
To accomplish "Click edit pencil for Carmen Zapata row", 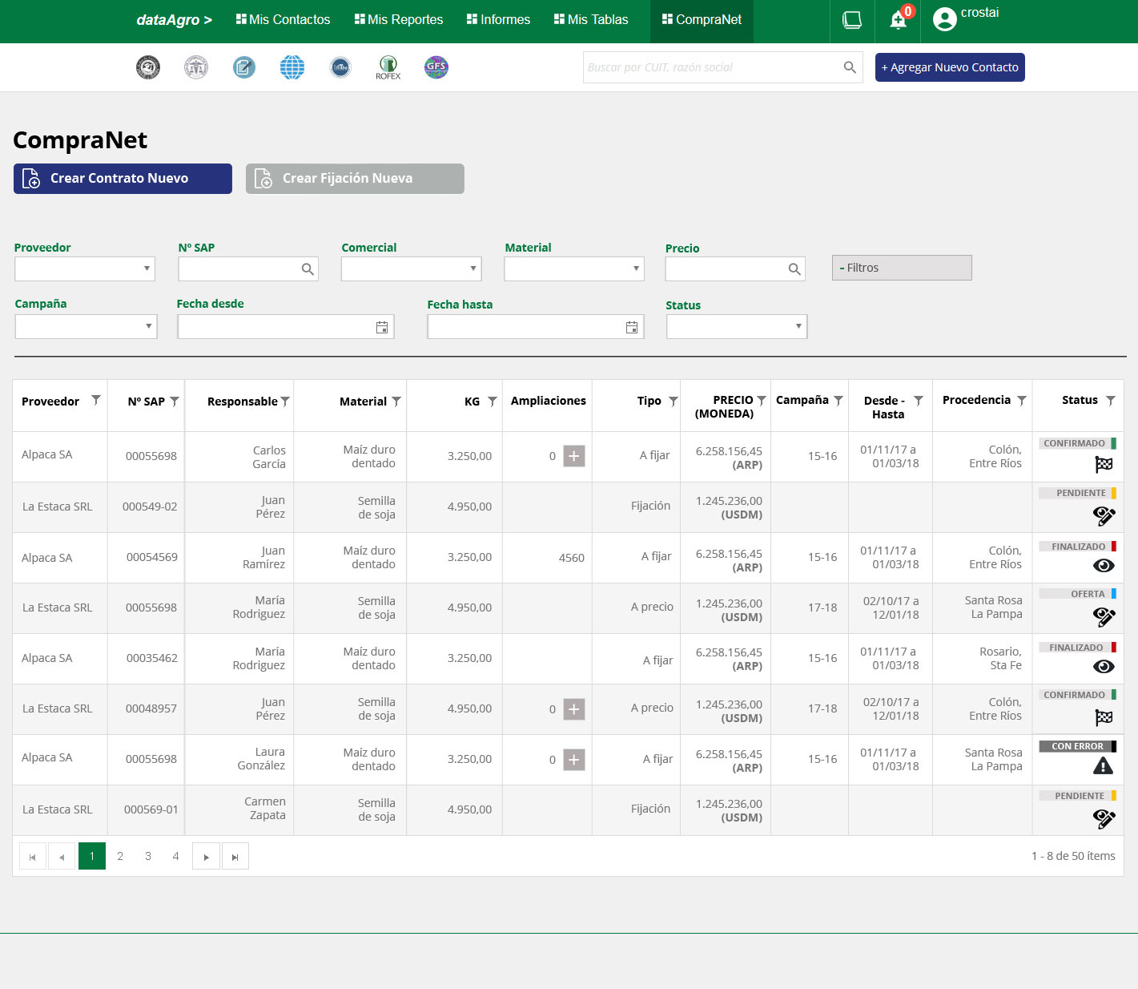I will pos(1104,818).
